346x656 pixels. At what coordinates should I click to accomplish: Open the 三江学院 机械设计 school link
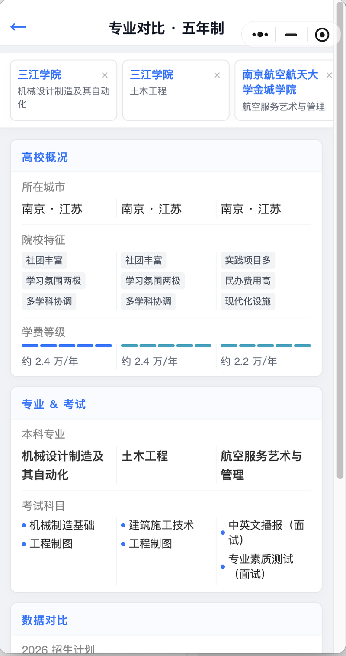click(x=39, y=75)
